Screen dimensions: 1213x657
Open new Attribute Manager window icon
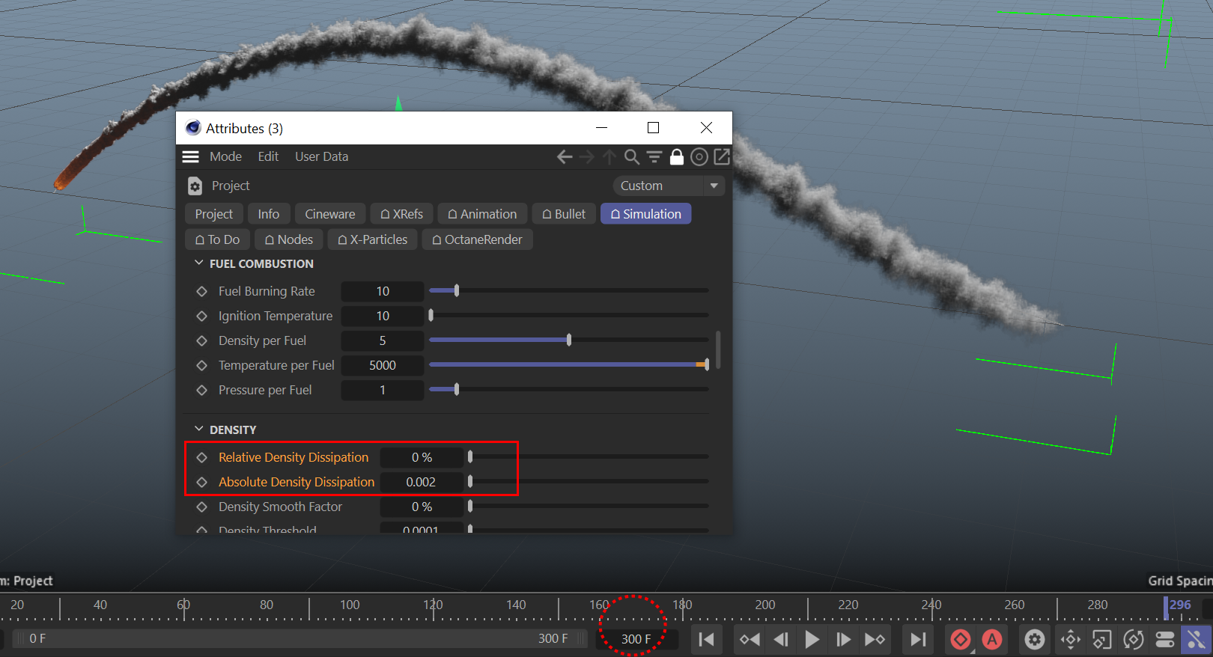tap(722, 156)
